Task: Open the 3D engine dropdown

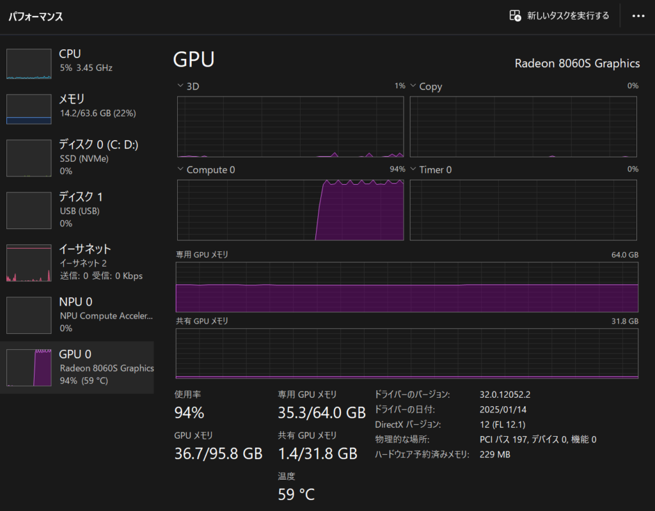Action: 180,86
